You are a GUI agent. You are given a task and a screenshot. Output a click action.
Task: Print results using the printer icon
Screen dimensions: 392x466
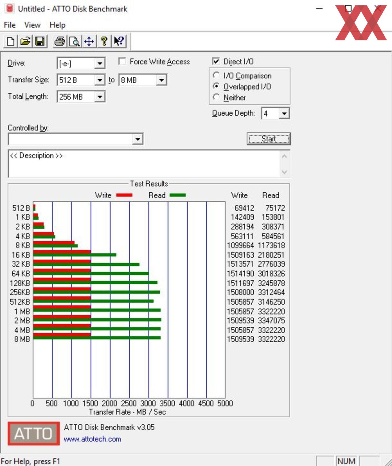(60, 41)
